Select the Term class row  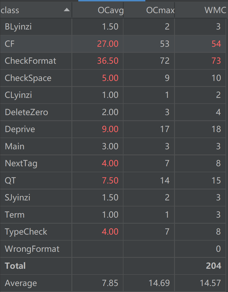15,215
